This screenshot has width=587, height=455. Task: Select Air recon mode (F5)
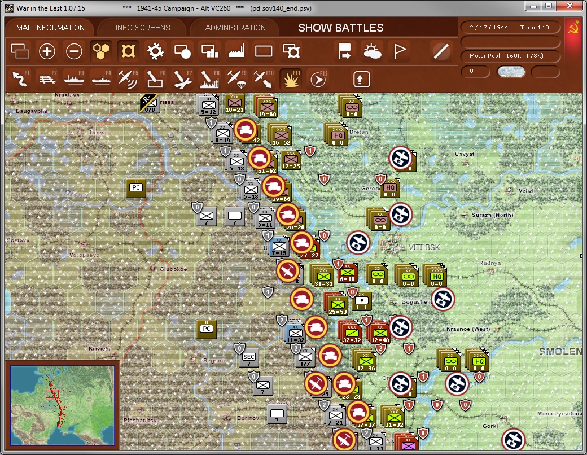pos(129,78)
